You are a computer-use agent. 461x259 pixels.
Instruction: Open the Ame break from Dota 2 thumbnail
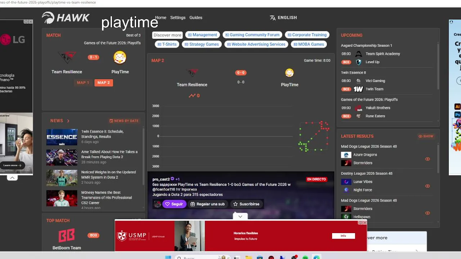tap(62, 158)
